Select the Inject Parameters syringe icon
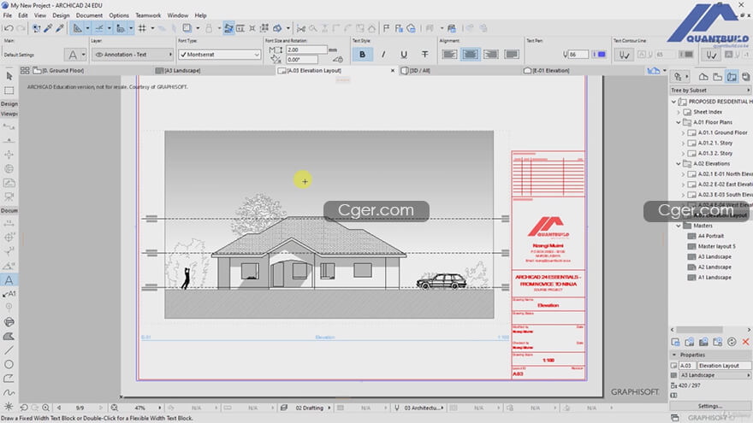 click(x=60, y=28)
